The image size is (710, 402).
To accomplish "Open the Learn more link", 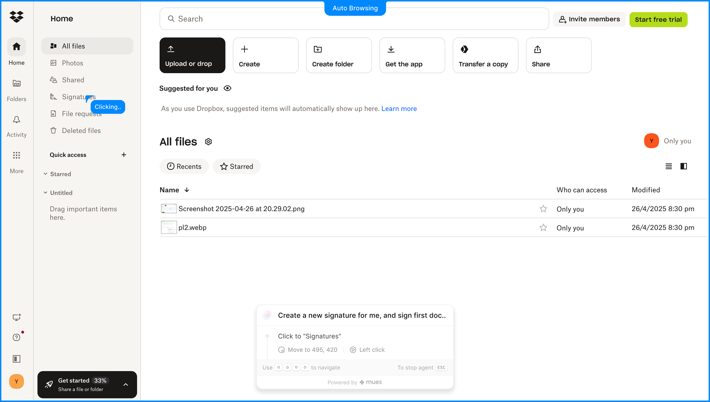I will [399, 109].
